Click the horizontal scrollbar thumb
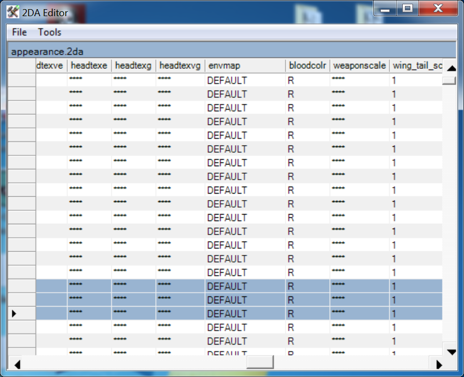Screen dimensions: 464x377 coord(260,363)
